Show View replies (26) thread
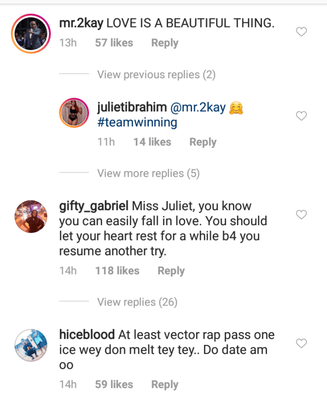 pos(137,302)
